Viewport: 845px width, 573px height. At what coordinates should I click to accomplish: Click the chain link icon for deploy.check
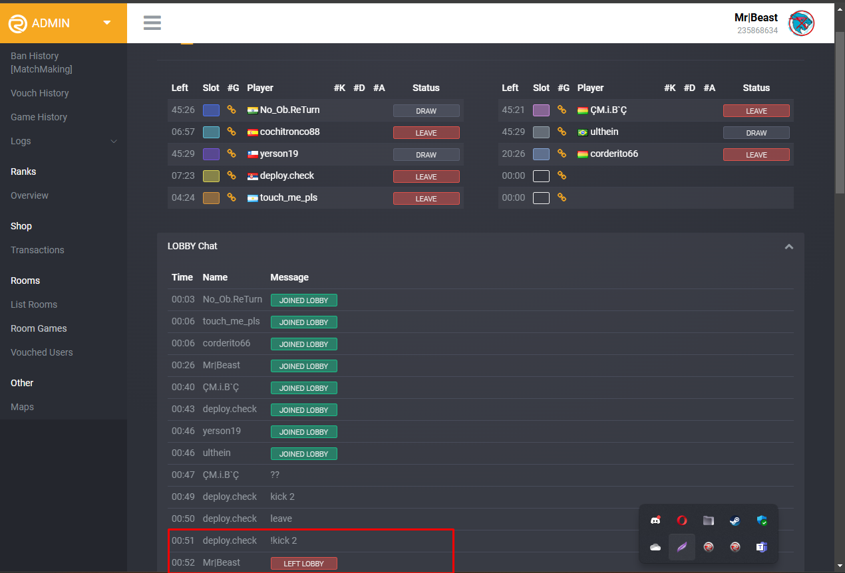pyautogui.click(x=232, y=175)
